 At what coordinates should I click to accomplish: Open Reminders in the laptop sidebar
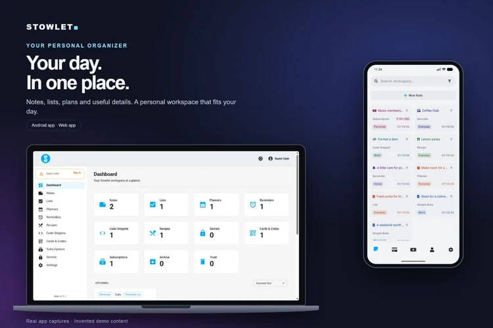click(60, 217)
